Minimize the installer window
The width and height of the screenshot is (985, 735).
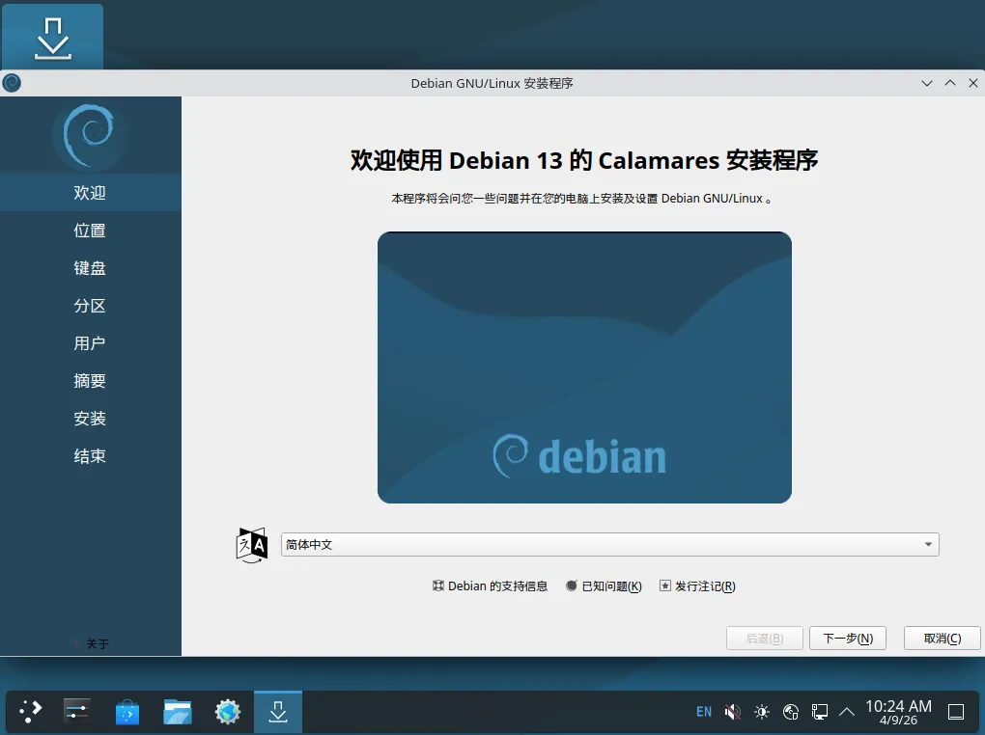click(x=927, y=83)
